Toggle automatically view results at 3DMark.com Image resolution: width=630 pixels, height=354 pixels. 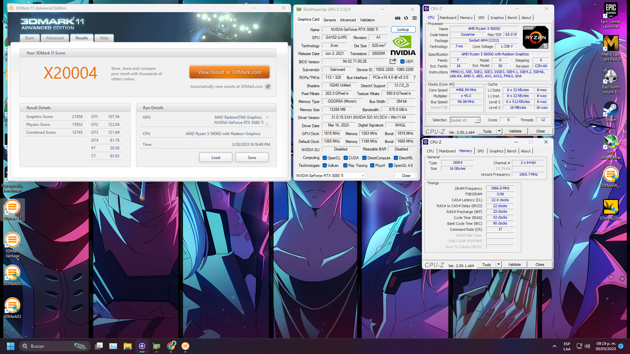click(268, 87)
